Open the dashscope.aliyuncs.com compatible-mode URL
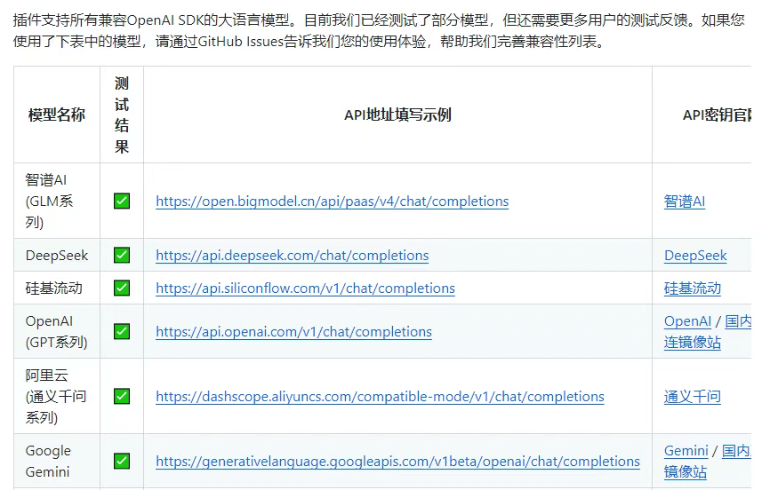 coord(380,397)
